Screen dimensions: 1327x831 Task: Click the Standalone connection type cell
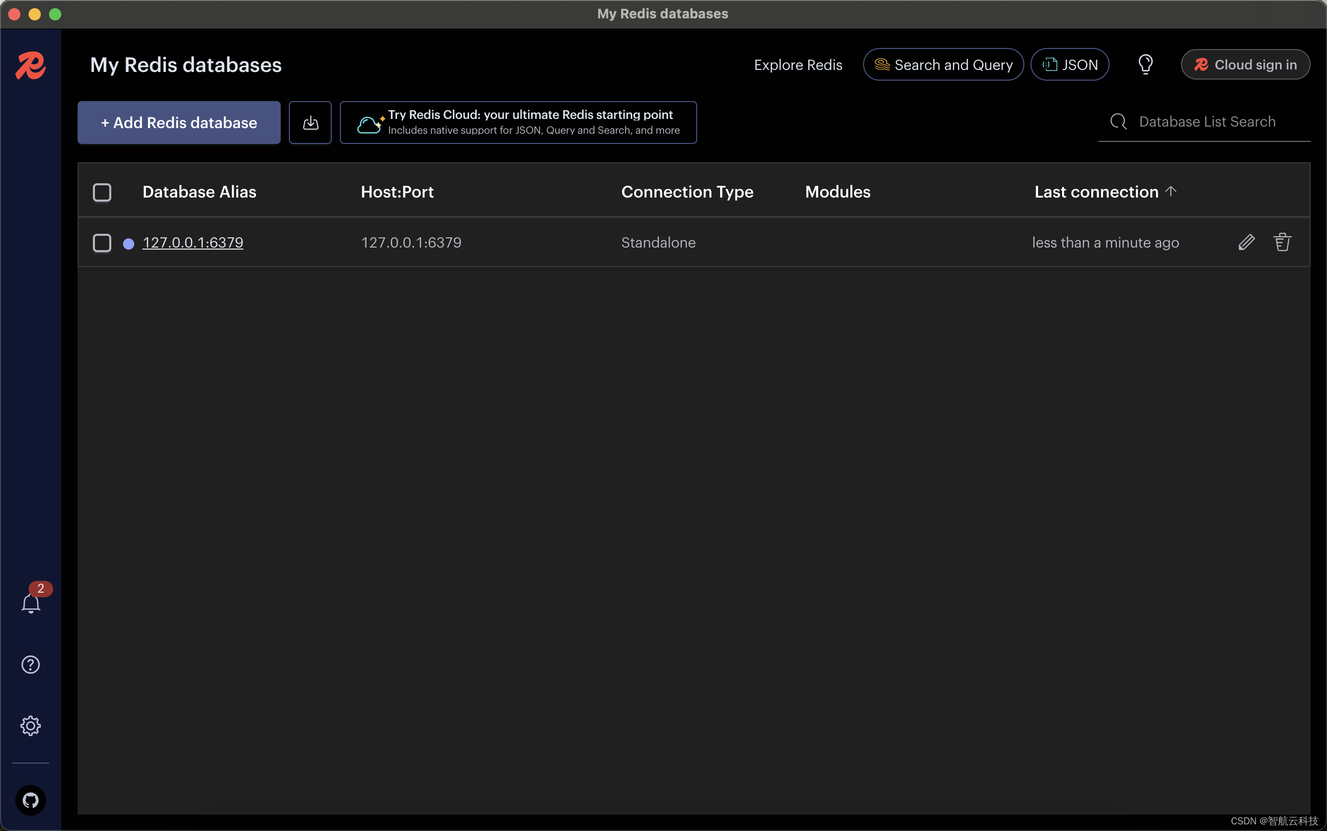(x=658, y=242)
